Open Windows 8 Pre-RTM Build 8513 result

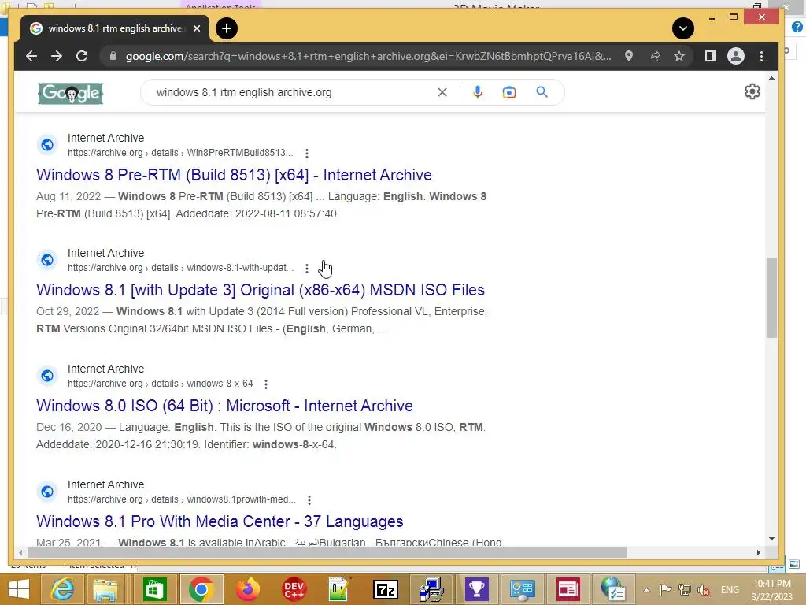(234, 175)
